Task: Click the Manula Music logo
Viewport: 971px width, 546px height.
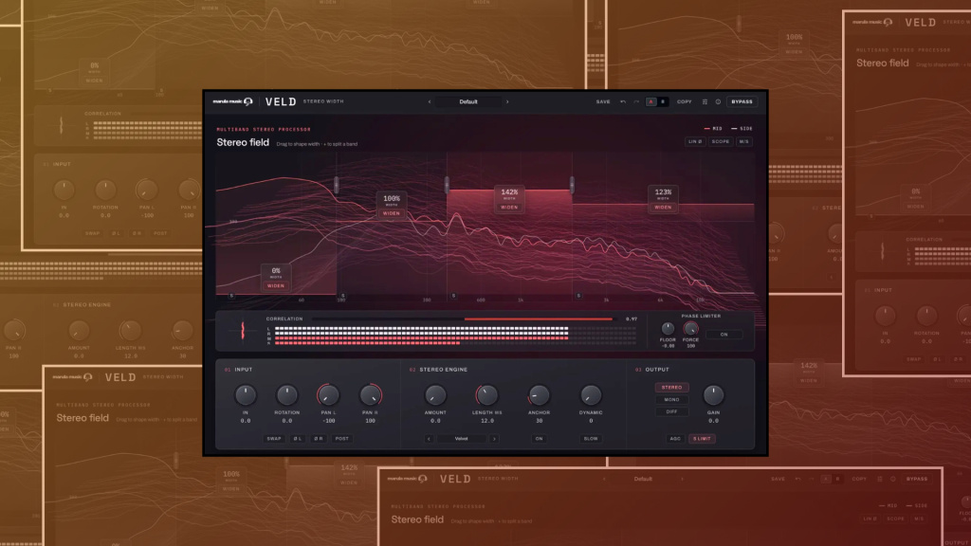Action: (x=233, y=101)
